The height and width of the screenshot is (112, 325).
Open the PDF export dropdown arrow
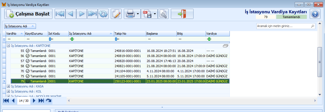155,14
